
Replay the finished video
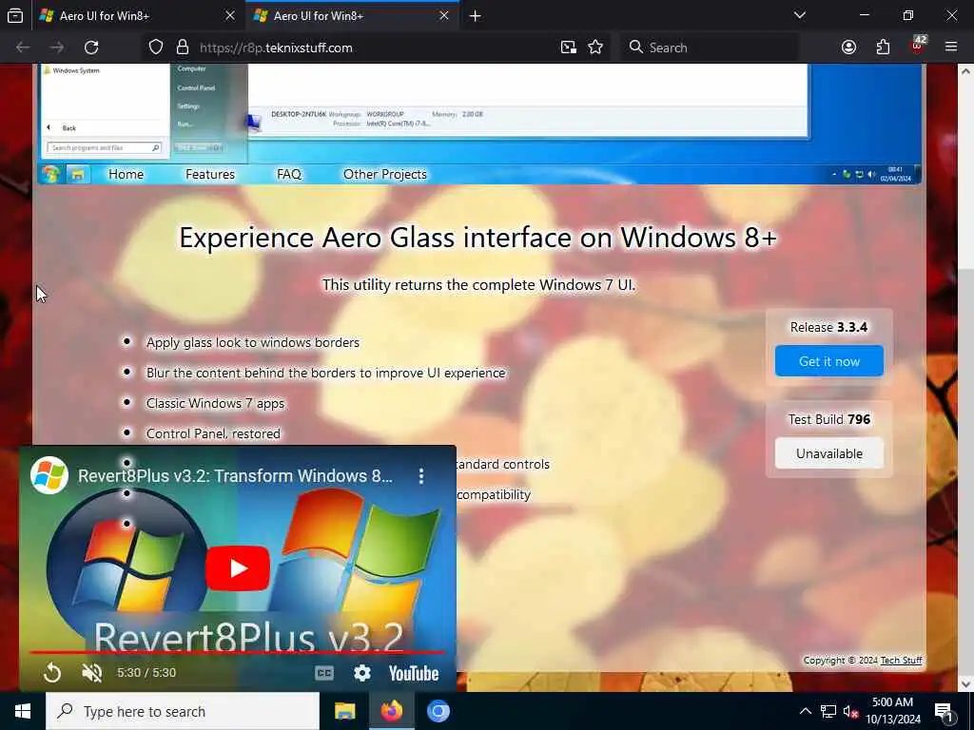pos(52,673)
